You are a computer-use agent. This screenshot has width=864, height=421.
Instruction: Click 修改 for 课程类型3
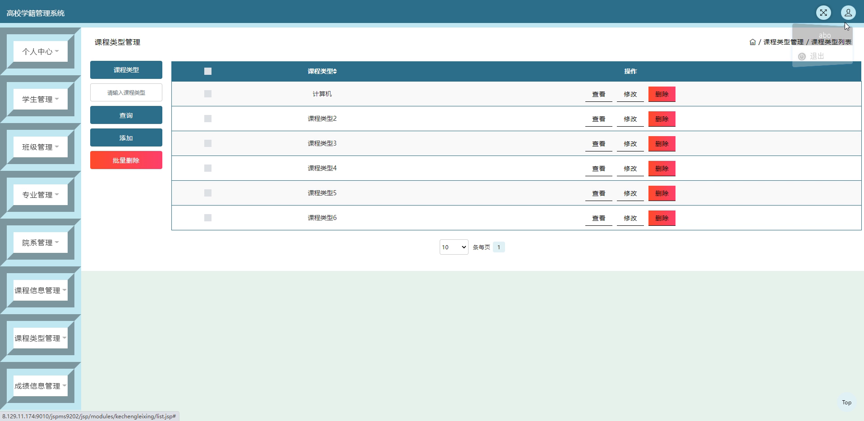tap(630, 144)
